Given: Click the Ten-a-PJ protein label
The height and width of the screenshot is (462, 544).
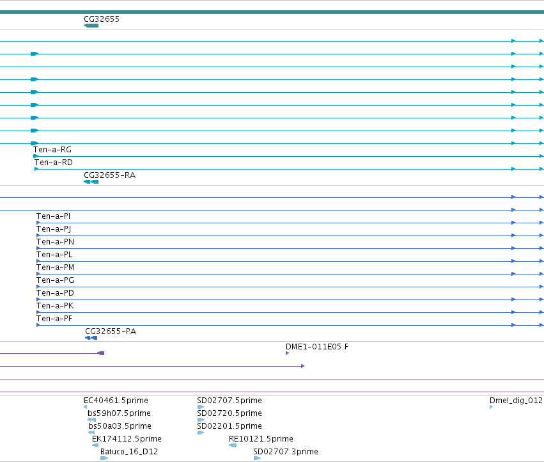Looking at the screenshot, I should (x=54, y=229).
